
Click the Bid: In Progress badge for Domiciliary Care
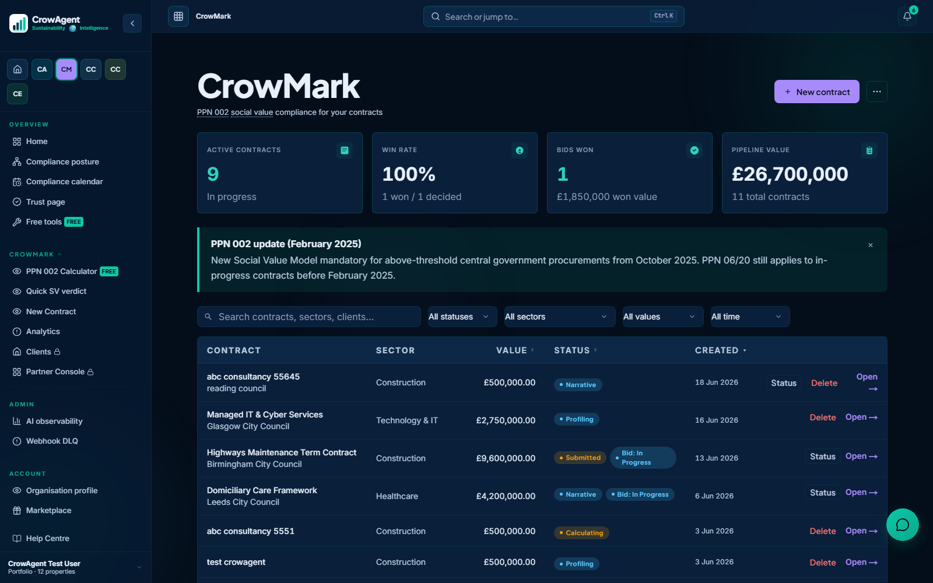click(x=640, y=494)
